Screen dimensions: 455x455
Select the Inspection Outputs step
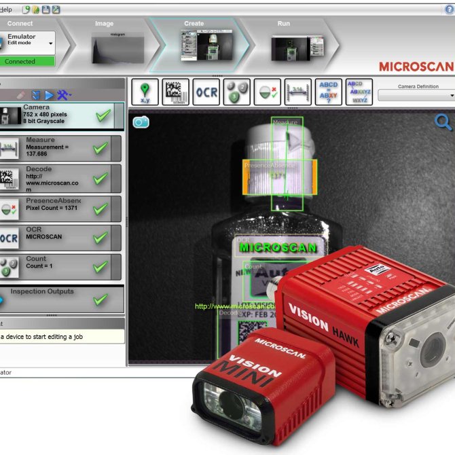click(62, 299)
